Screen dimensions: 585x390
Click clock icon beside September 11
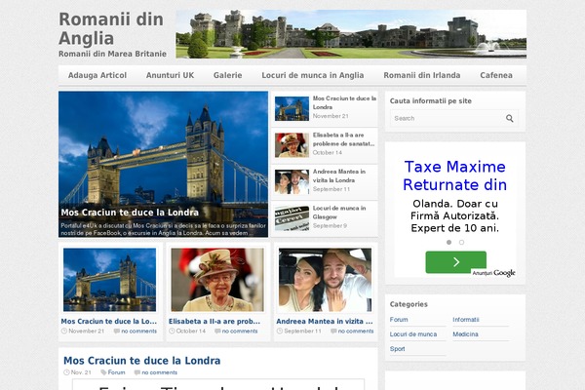(x=280, y=331)
